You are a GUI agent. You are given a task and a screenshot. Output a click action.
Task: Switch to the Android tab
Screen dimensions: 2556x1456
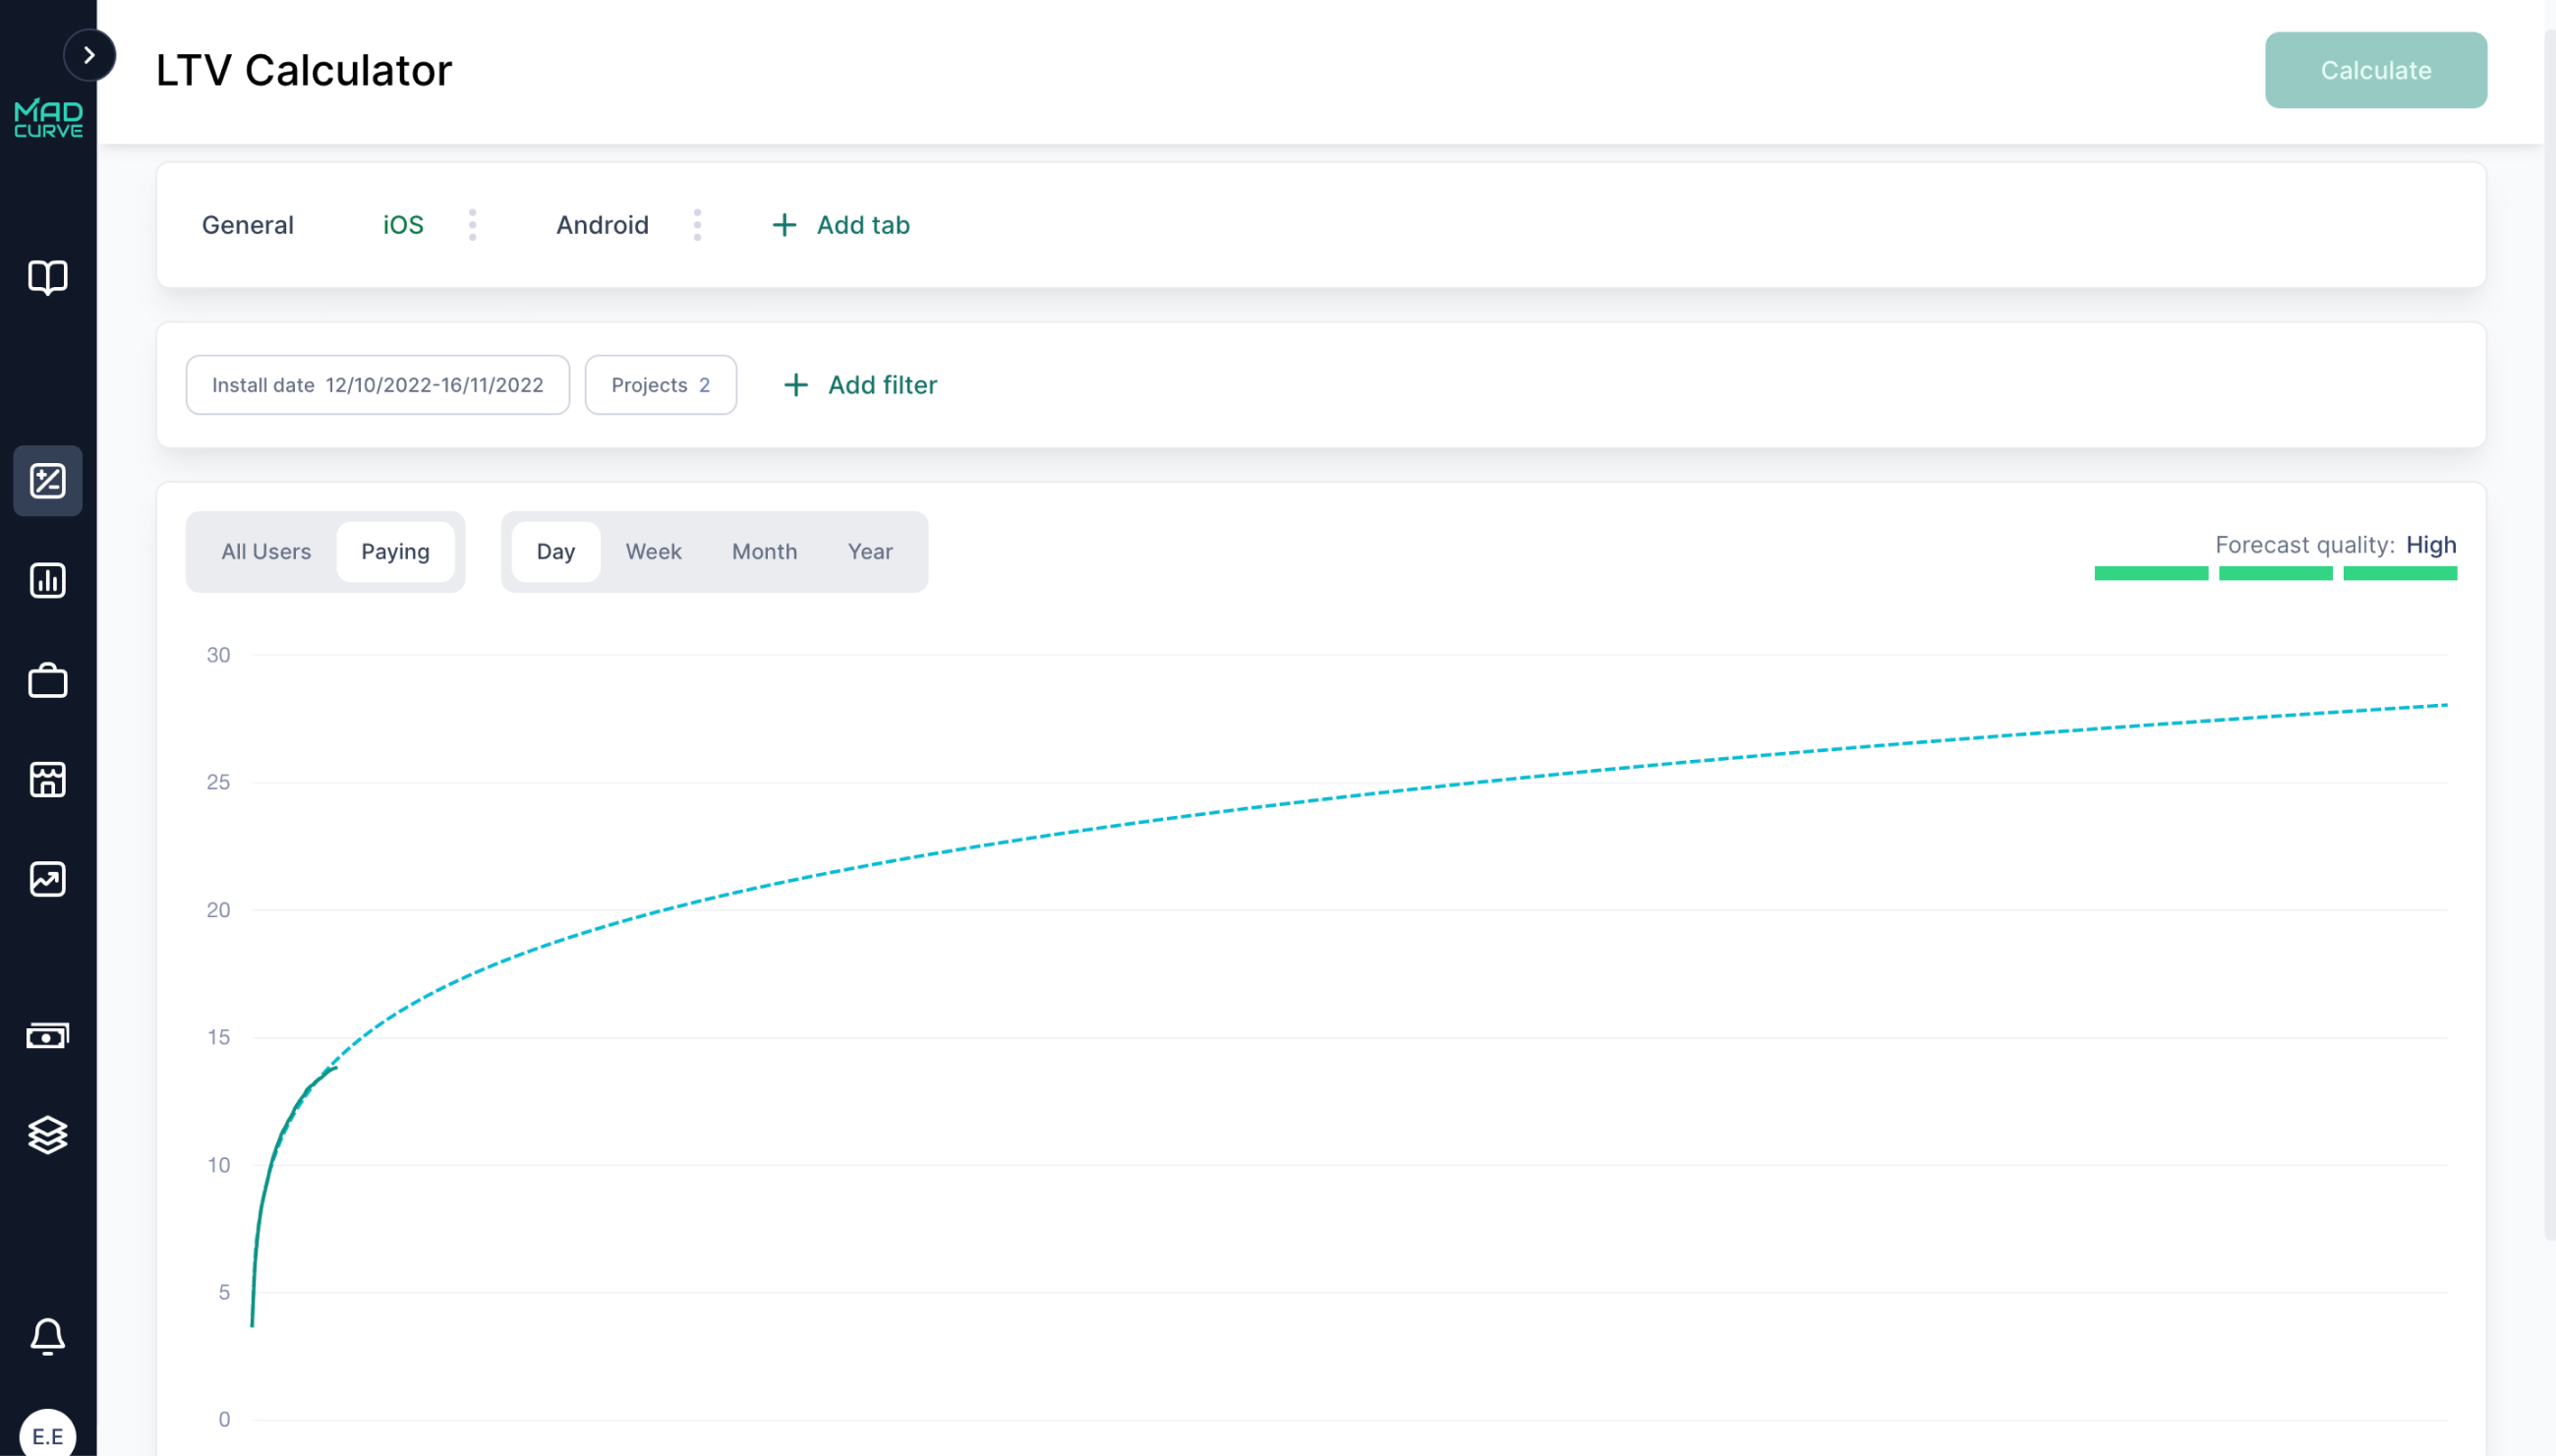point(602,225)
